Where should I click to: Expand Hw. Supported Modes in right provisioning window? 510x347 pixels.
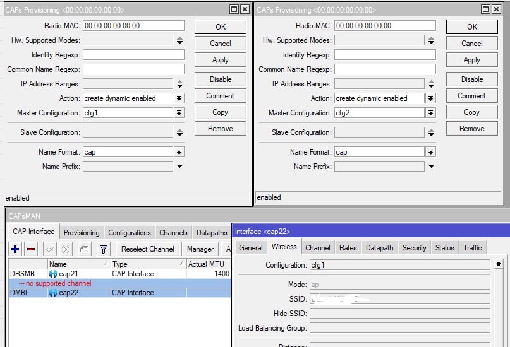[x=431, y=40]
